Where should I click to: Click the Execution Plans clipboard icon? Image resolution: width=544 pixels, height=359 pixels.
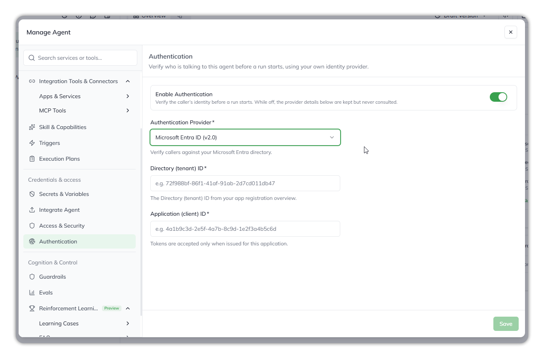(32, 159)
